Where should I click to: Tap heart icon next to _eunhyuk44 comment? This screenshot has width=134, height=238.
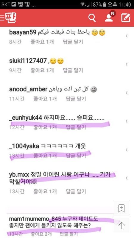[x=126, y=121]
